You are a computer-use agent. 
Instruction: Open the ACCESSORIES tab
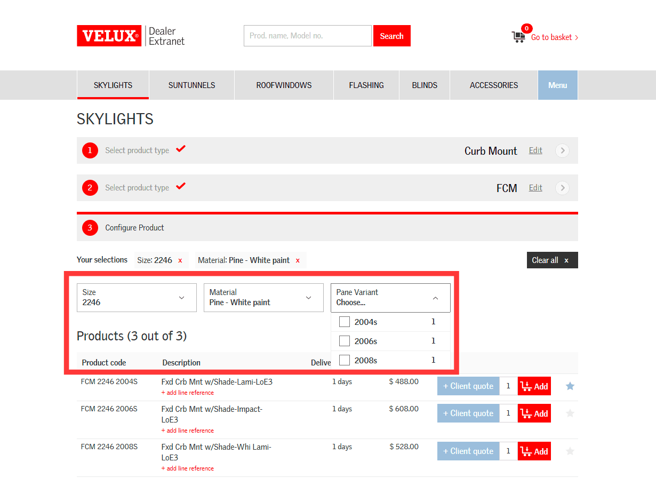point(494,85)
